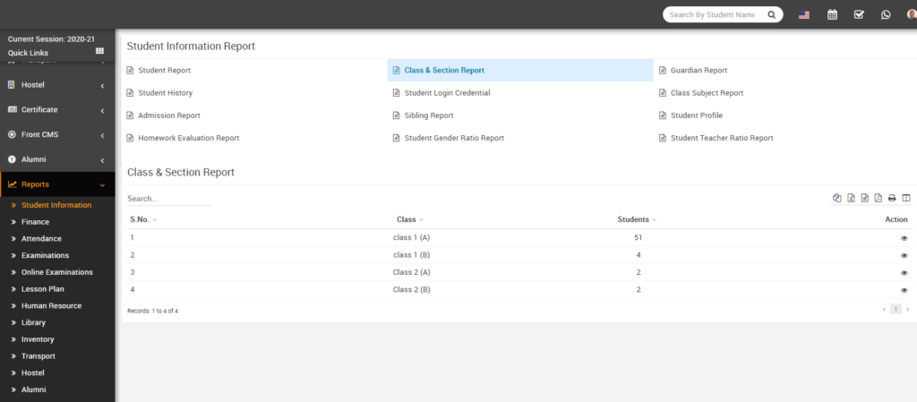The height and width of the screenshot is (402, 917).
Task: Expand the Alumni menu chevron
Action: (102, 160)
